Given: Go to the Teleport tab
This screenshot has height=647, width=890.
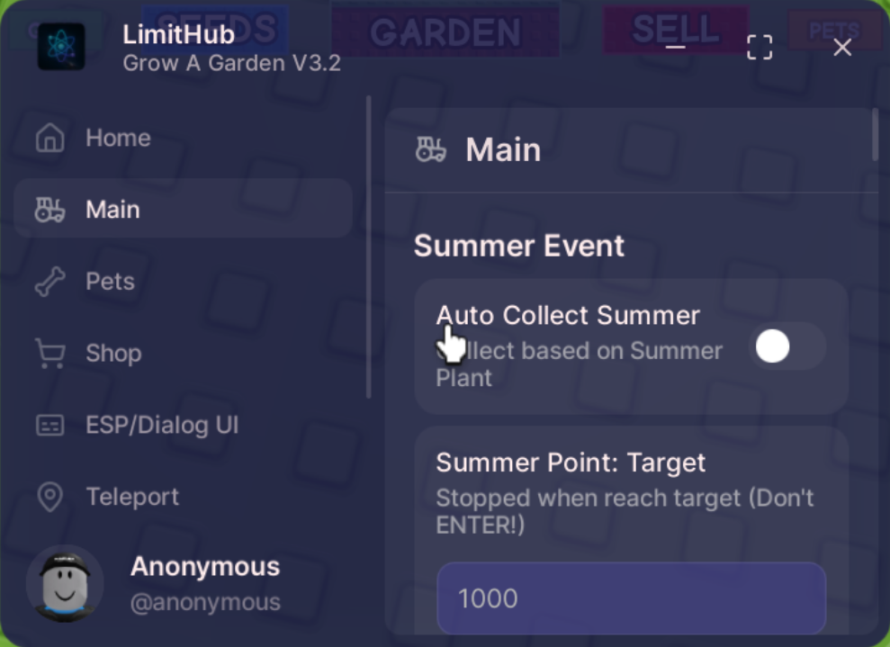Looking at the screenshot, I should pyautogui.click(x=132, y=497).
